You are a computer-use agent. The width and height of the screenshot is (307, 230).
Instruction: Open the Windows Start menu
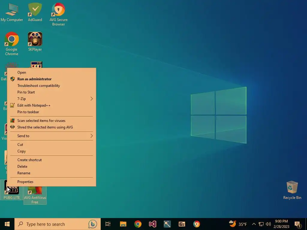[x=7, y=224]
